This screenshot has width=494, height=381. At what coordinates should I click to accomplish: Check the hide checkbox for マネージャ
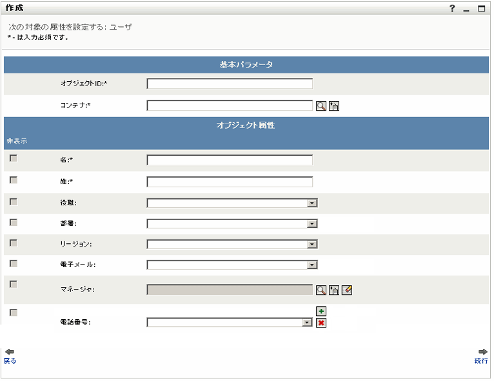tap(14, 284)
